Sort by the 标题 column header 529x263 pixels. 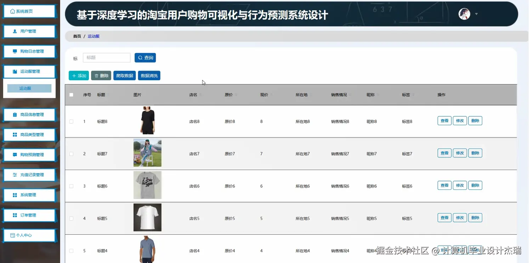point(101,95)
